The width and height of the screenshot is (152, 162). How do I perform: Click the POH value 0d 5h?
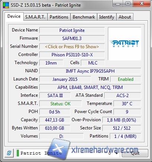54,112
